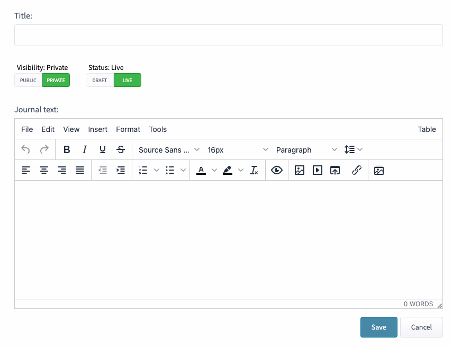Insert media video
The image size is (452, 346).
point(318,170)
